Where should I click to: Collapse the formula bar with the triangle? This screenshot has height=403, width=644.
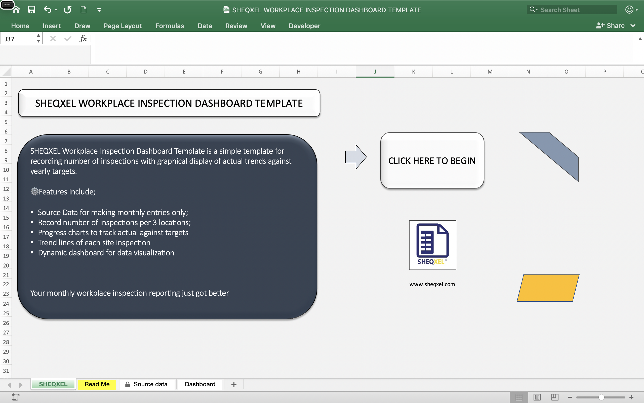tap(640, 39)
